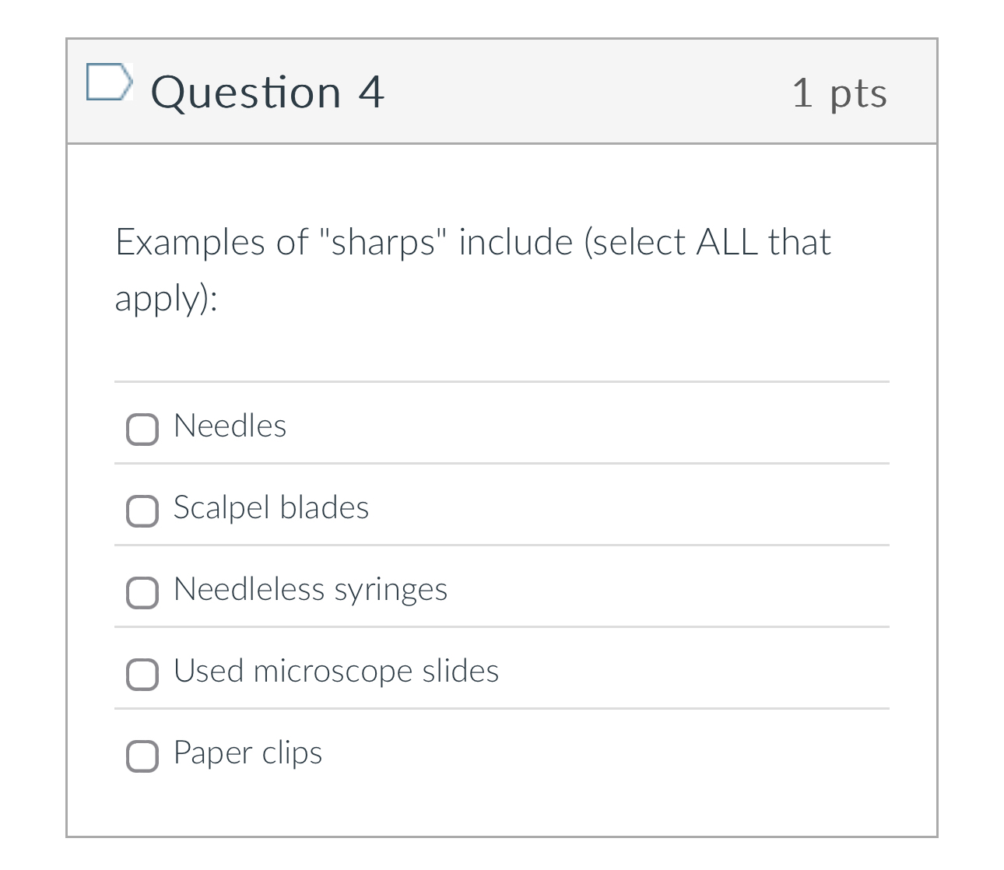The image size is (1004, 870).
Task: Flag Question 4 for review
Action: point(108,82)
